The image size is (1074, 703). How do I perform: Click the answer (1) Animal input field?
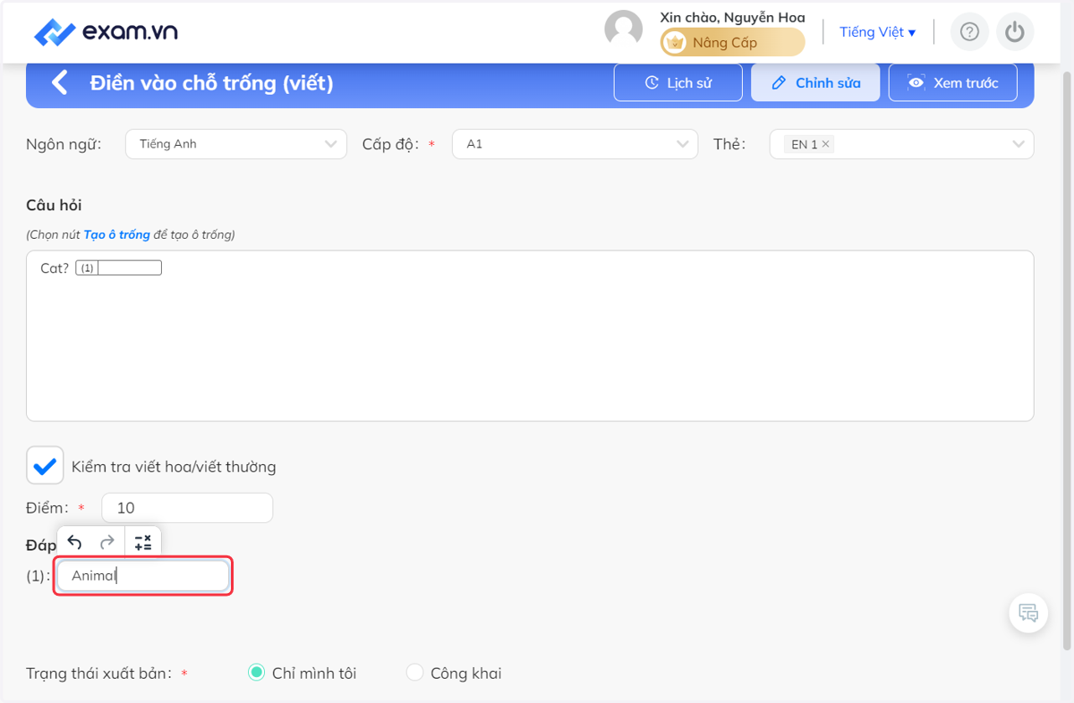(143, 576)
